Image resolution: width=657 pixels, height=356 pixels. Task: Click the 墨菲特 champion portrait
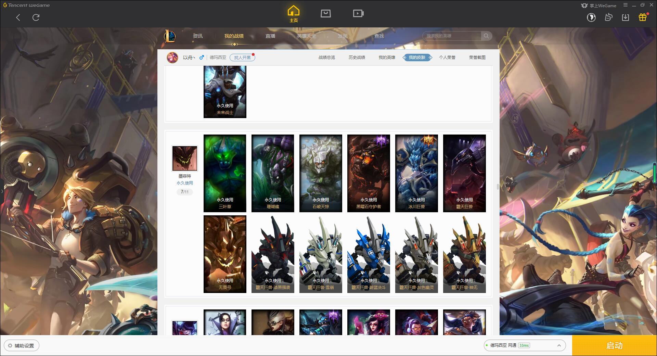(x=184, y=158)
